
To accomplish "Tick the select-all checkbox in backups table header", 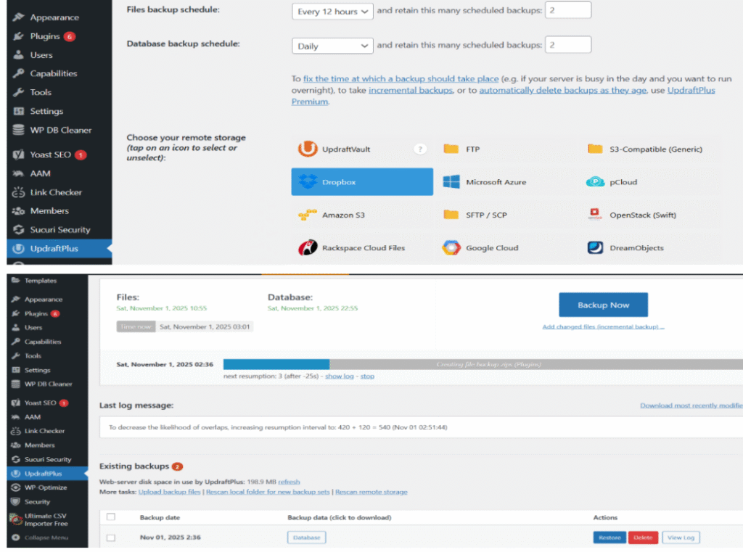I will coord(111,517).
